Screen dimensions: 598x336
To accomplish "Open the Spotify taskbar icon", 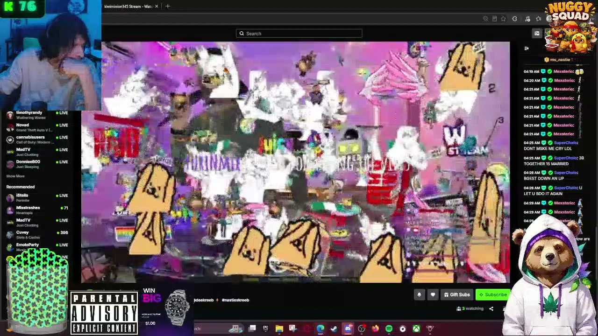I will (389, 329).
